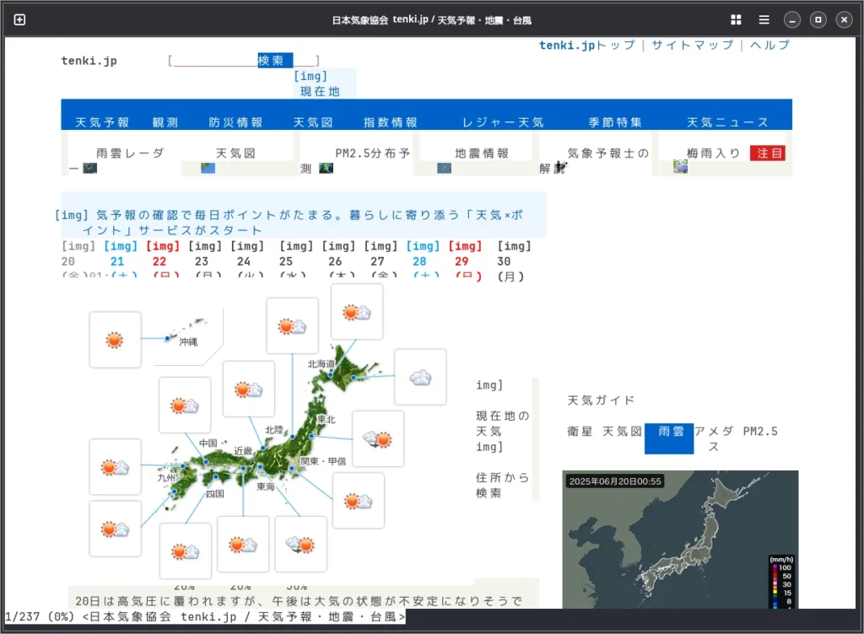Screen dimensions: 864x634
Task: Open 天気図 in the blue navigation bar
Action: click(x=313, y=122)
